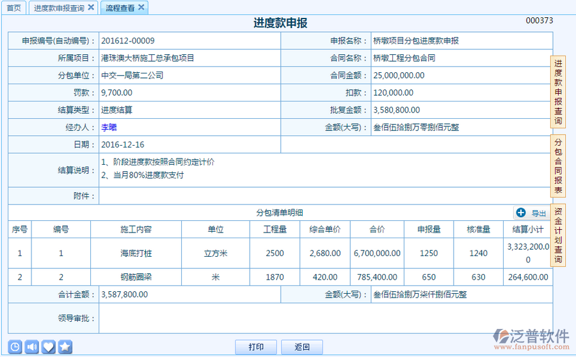Image resolution: width=576 pixels, height=357 pixels.
Task: Click the 打印 button
Action: pyautogui.click(x=256, y=347)
